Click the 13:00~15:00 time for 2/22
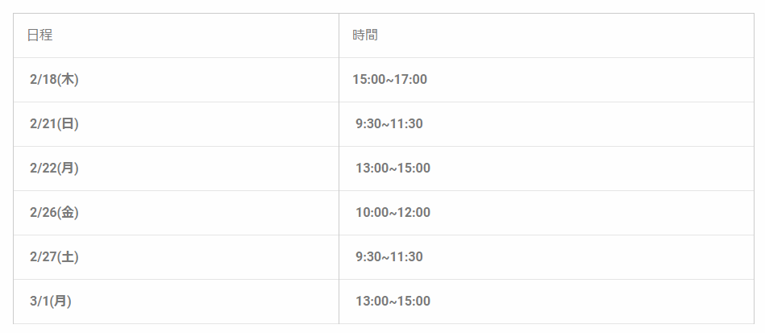This screenshot has width=765, height=333. pyautogui.click(x=393, y=169)
